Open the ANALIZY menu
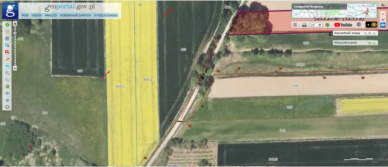 51,15
